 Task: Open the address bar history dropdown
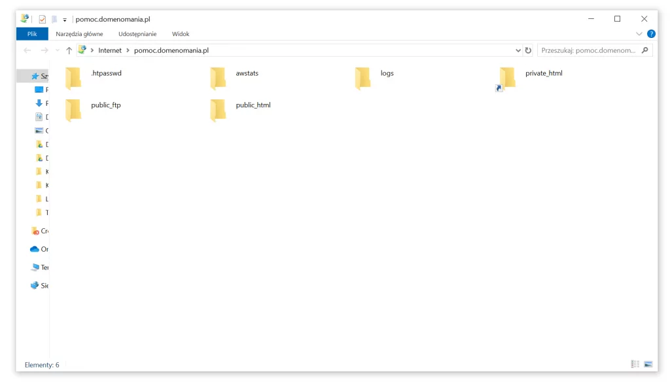click(x=518, y=50)
